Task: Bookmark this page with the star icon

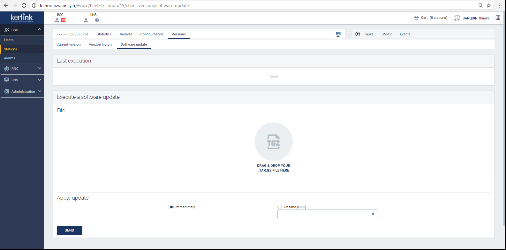Action: click(488, 5)
